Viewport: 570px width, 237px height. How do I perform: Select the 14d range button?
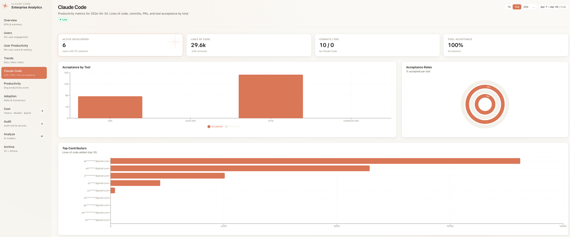[x=517, y=7]
